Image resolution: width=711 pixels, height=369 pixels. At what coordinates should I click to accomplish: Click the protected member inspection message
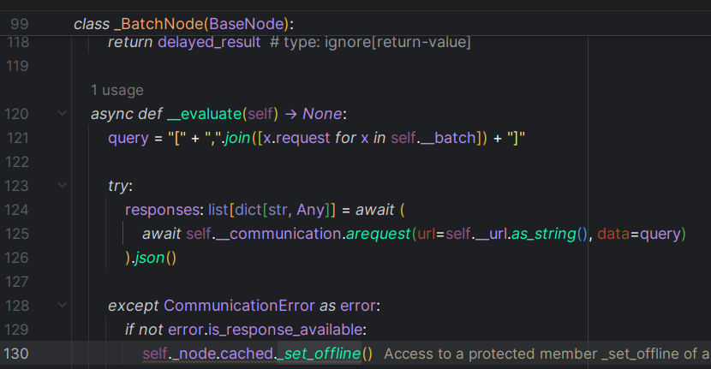point(546,354)
